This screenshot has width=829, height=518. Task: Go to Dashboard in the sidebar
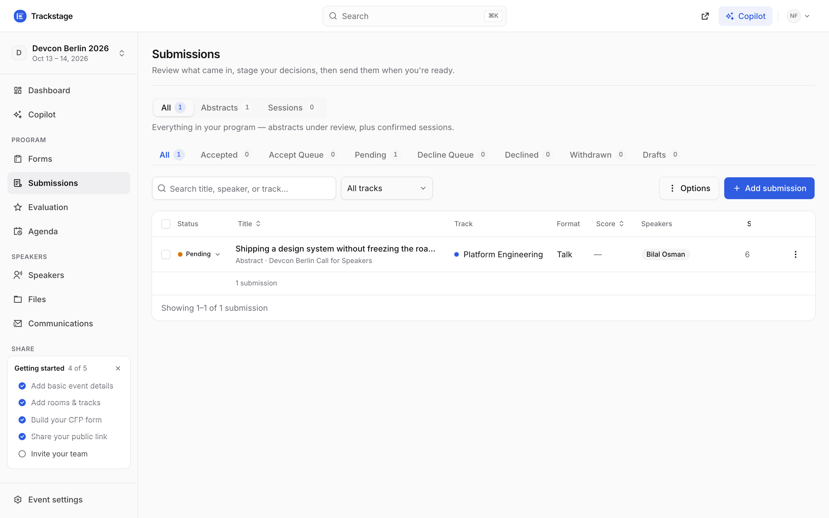pos(69,90)
